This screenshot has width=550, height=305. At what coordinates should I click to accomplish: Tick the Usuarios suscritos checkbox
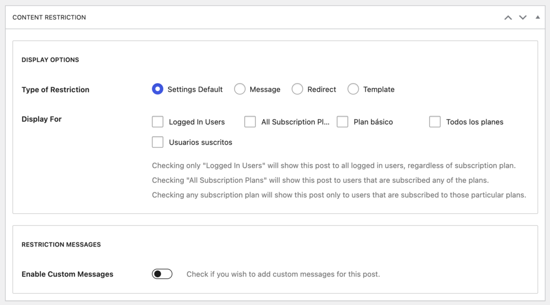click(x=157, y=142)
